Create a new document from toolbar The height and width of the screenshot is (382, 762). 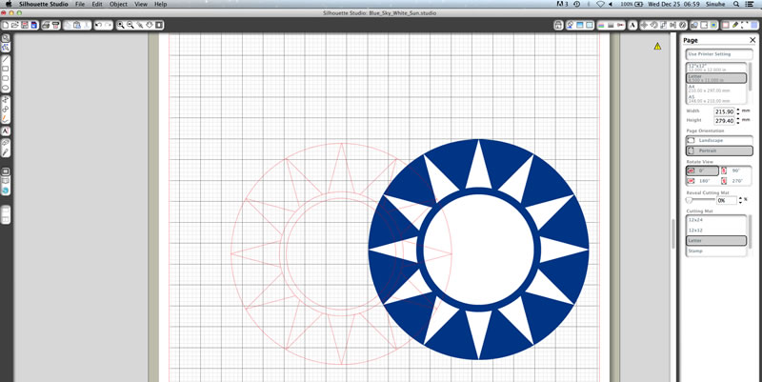[6, 26]
